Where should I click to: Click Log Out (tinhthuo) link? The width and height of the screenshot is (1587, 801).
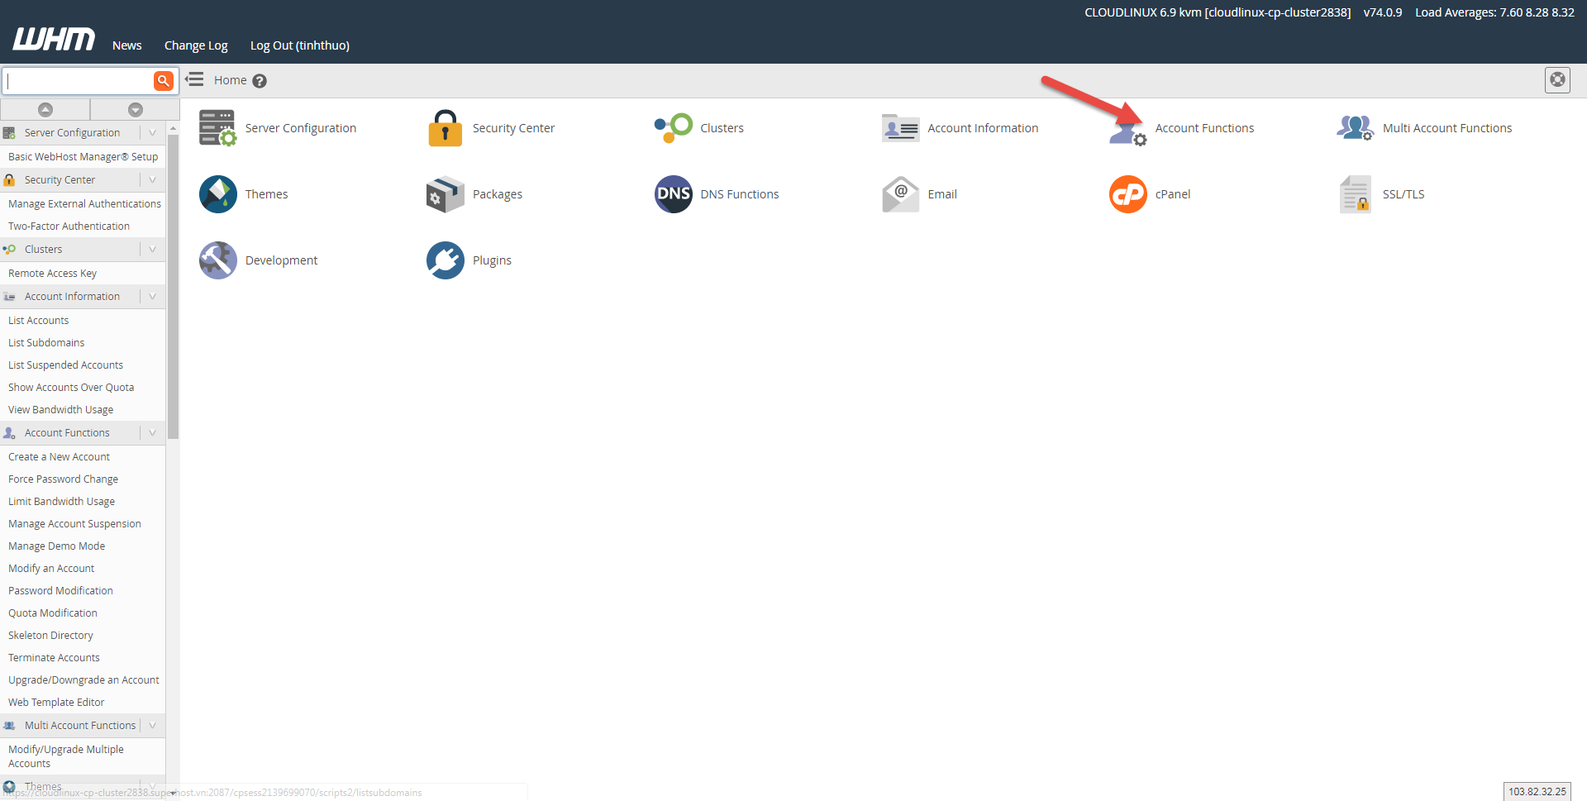pyautogui.click(x=299, y=45)
